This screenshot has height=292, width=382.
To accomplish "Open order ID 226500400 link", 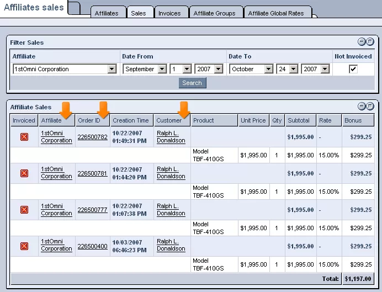I will (92, 246).
